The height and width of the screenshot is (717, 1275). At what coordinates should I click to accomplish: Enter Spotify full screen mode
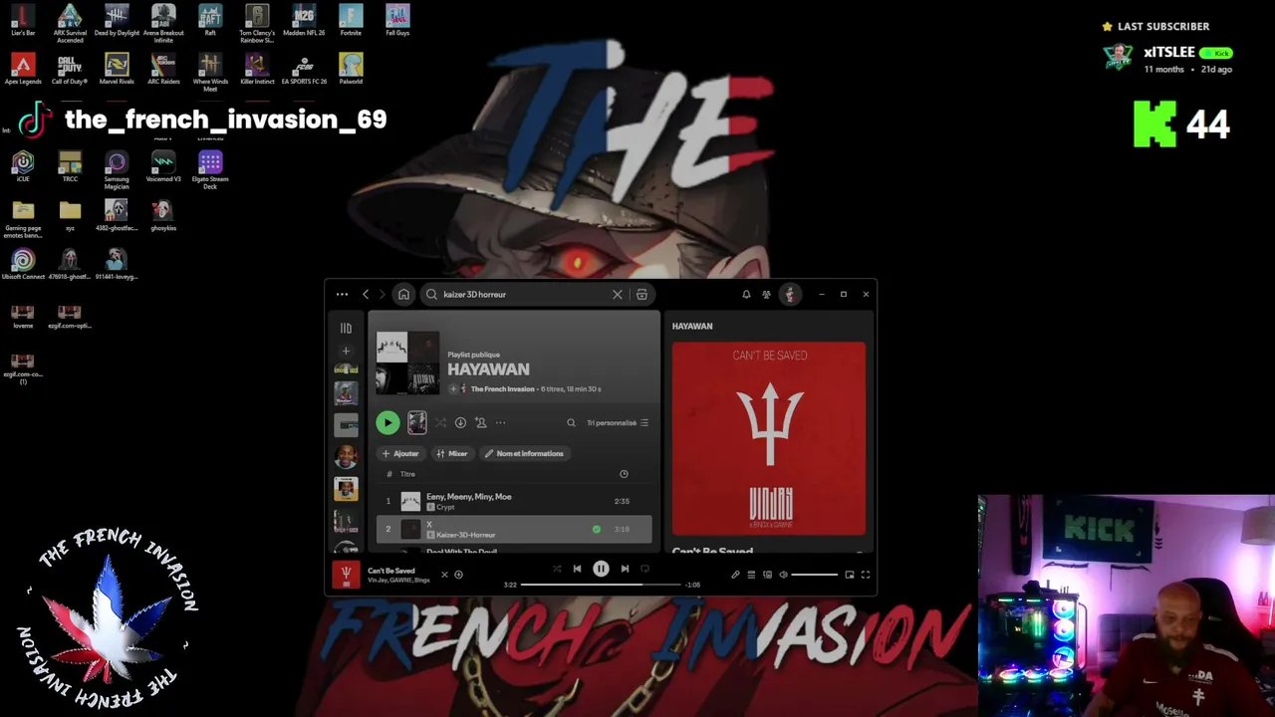coord(866,575)
